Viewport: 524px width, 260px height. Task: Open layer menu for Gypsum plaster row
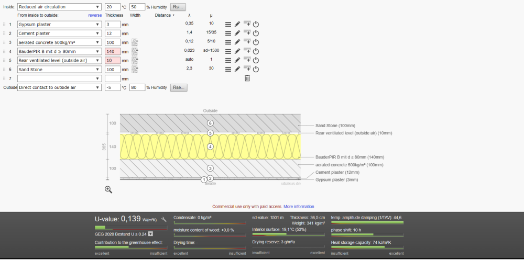228,25
